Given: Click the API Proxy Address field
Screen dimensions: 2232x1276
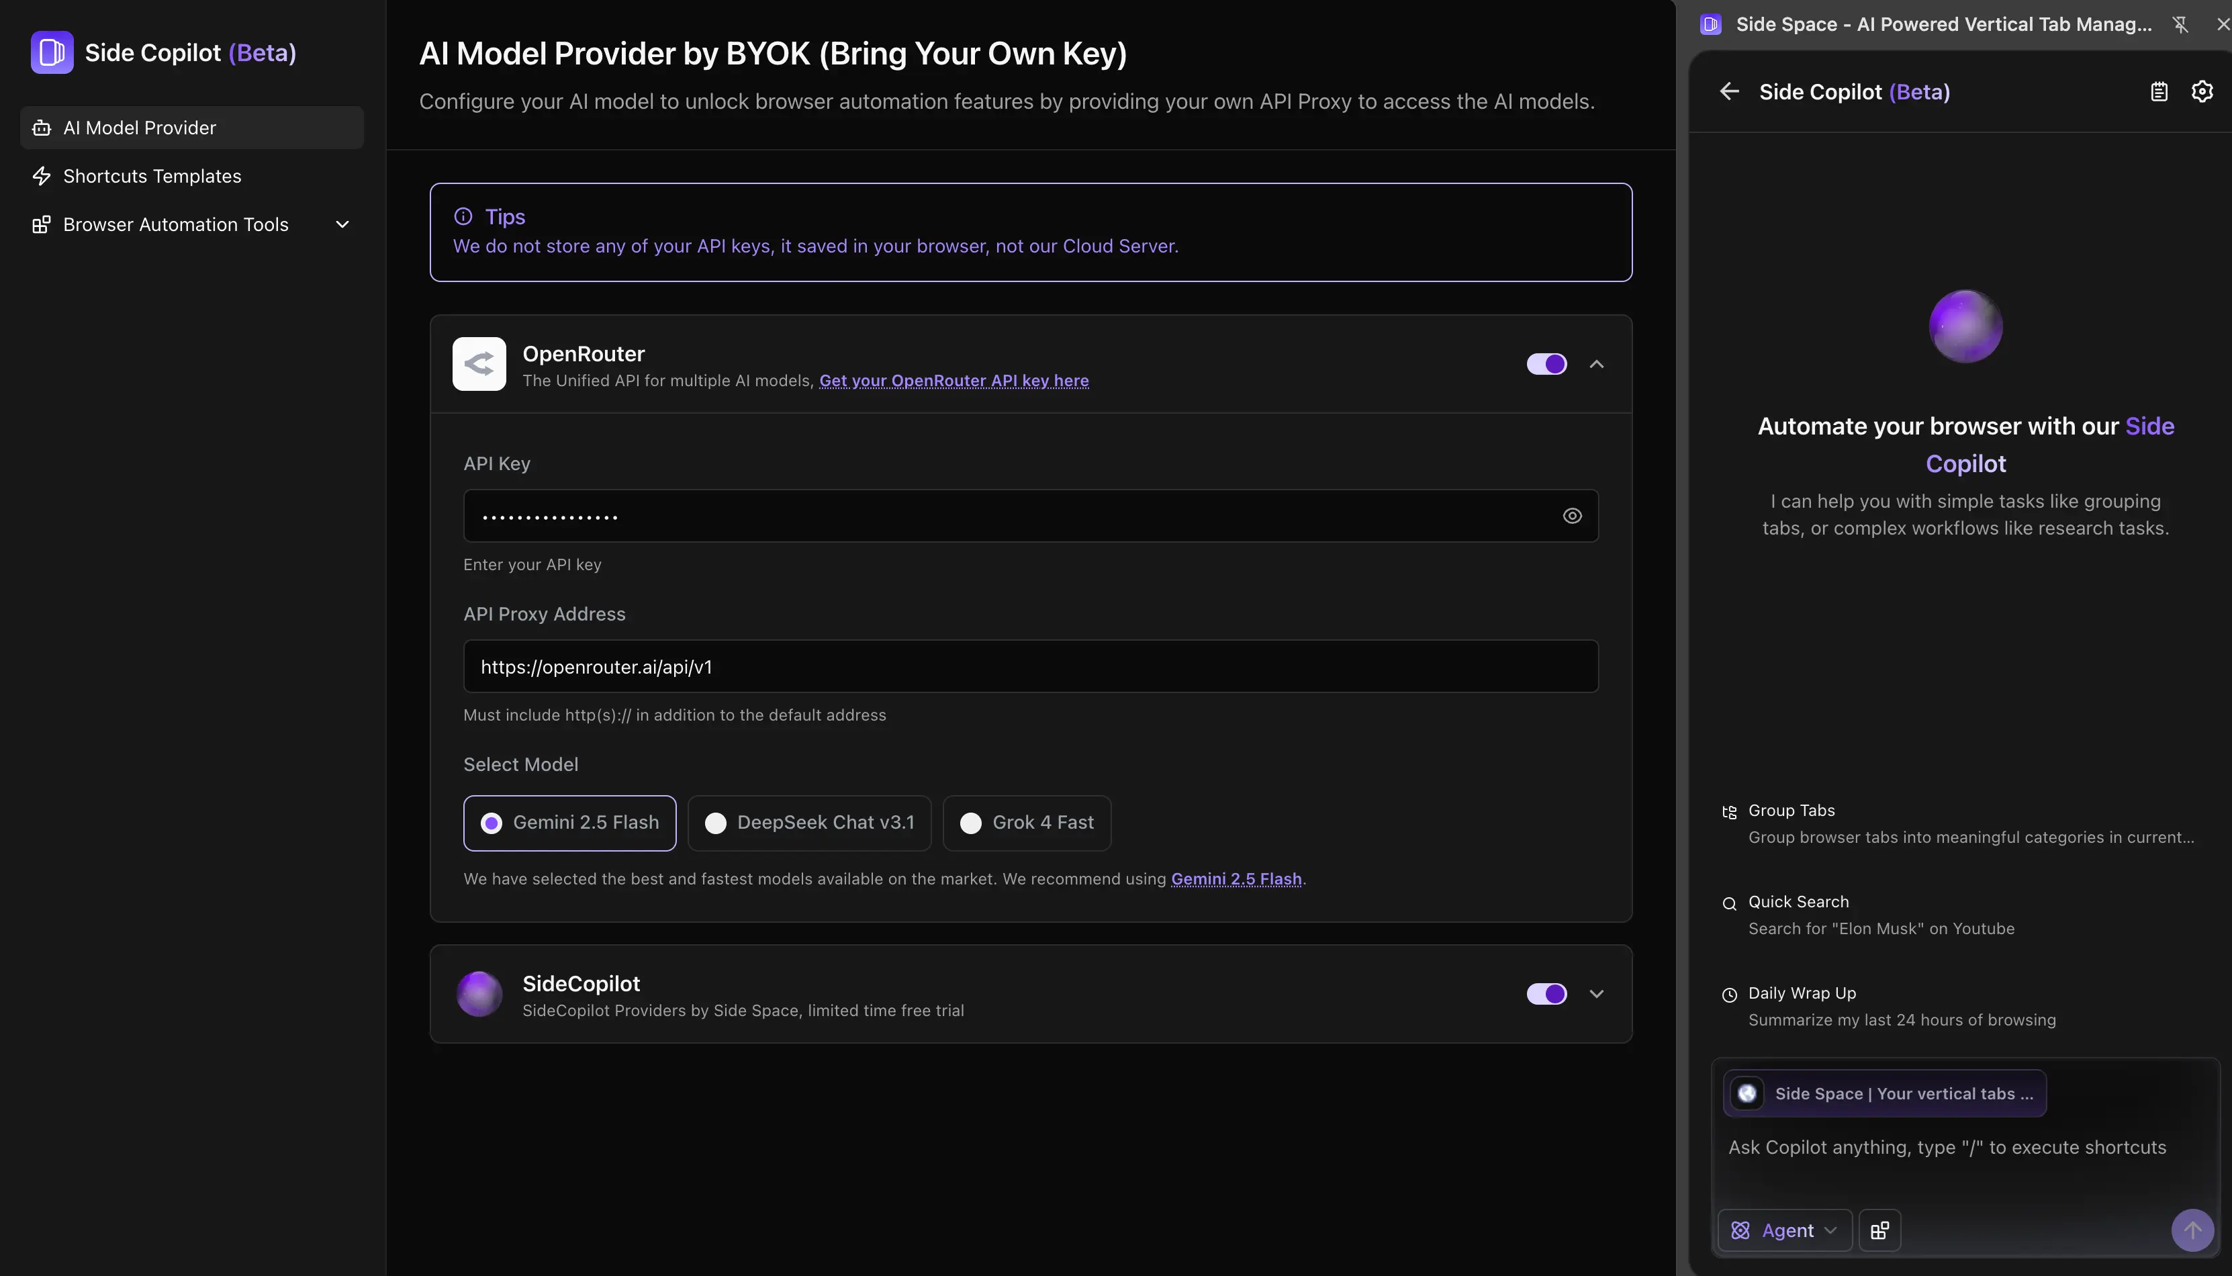Looking at the screenshot, I should [1030, 667].
